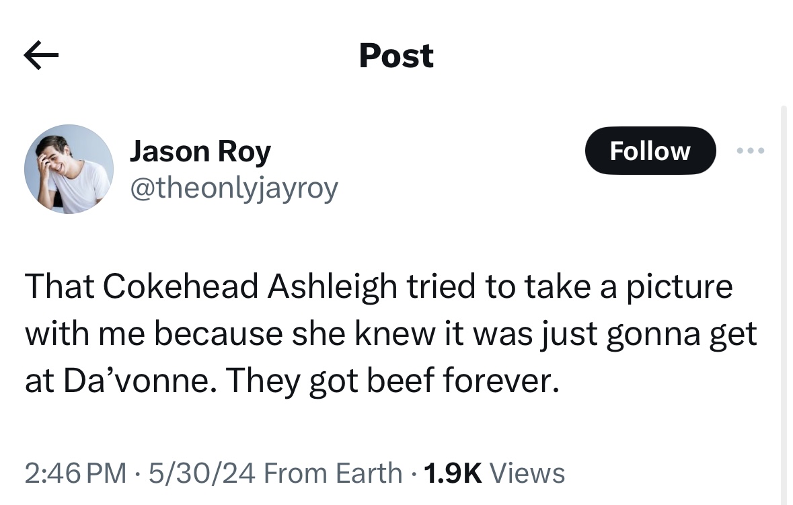View analytics via the 1.9K count

(453, 473)
